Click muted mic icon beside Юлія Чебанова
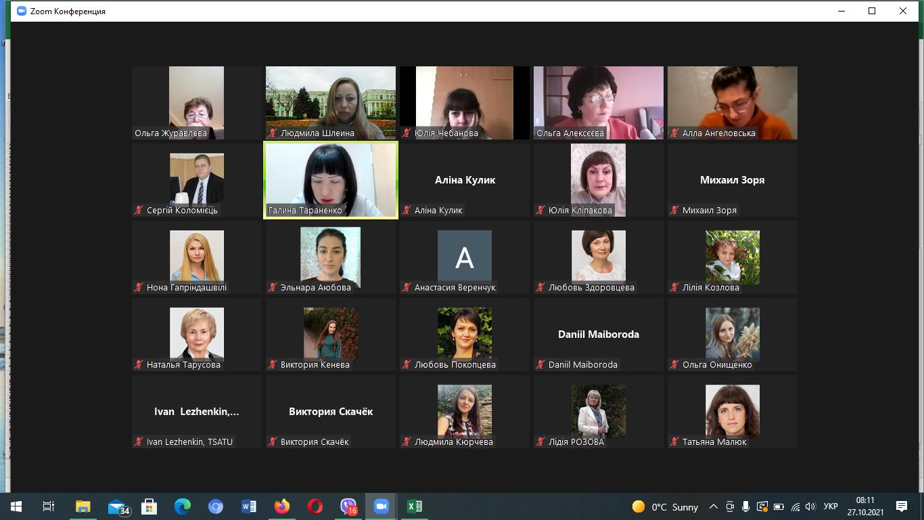Viewport: 924px width, 520px height. (407, 133)
